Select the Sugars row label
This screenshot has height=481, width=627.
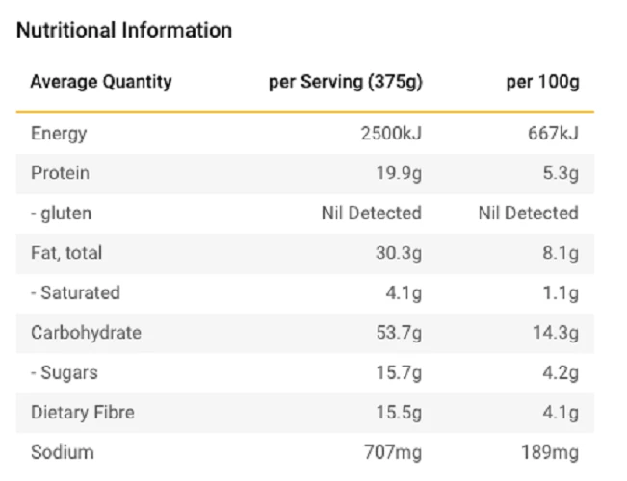[x=64, y=372]
